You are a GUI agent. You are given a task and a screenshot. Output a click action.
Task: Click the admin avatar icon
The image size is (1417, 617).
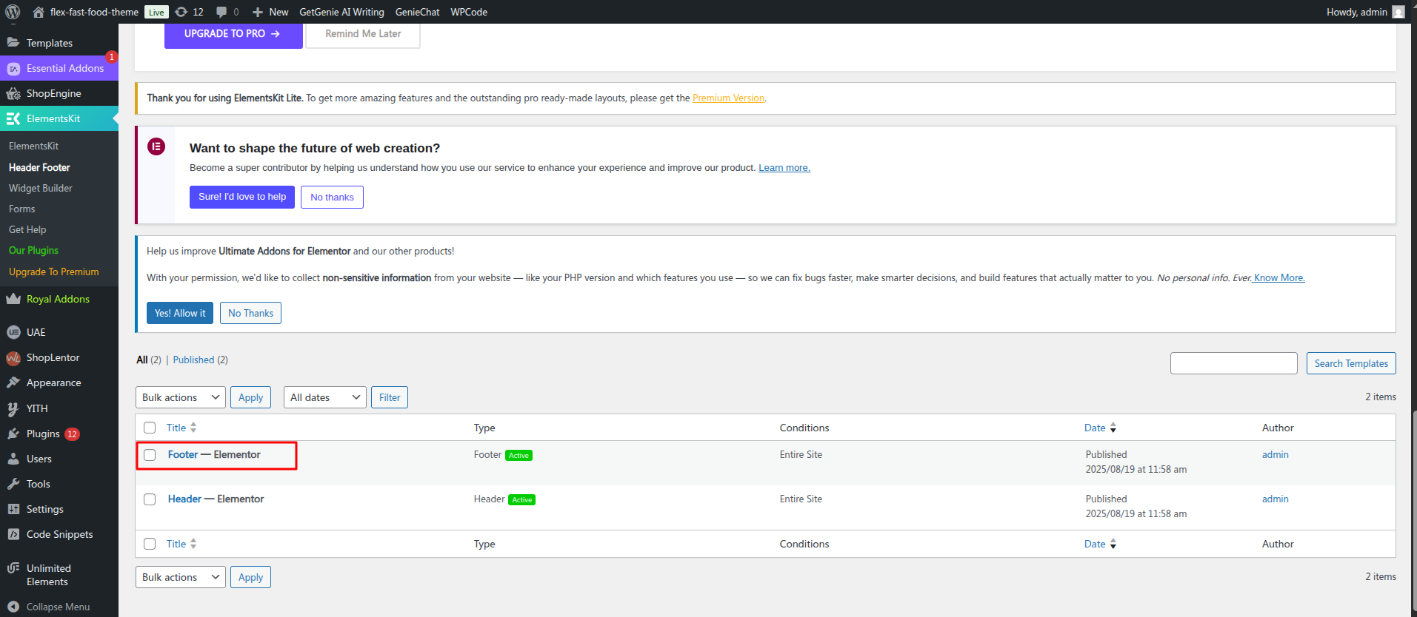tap(1398, 12)
